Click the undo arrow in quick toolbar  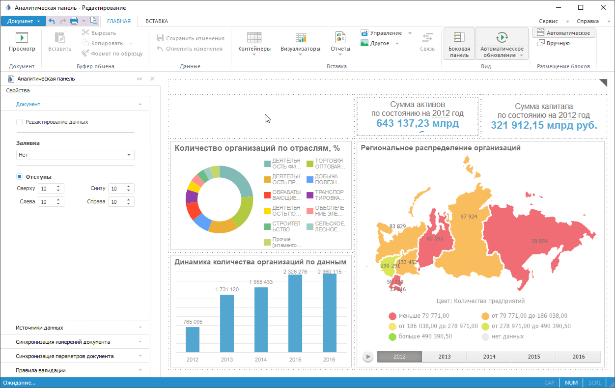[x=52, y=21]
